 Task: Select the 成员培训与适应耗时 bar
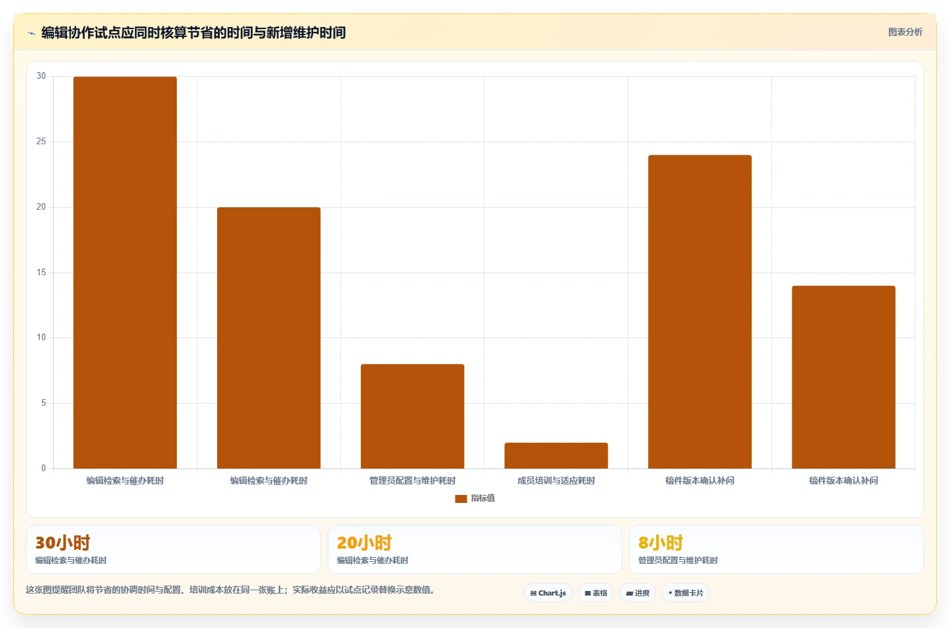tap(556, 456)
